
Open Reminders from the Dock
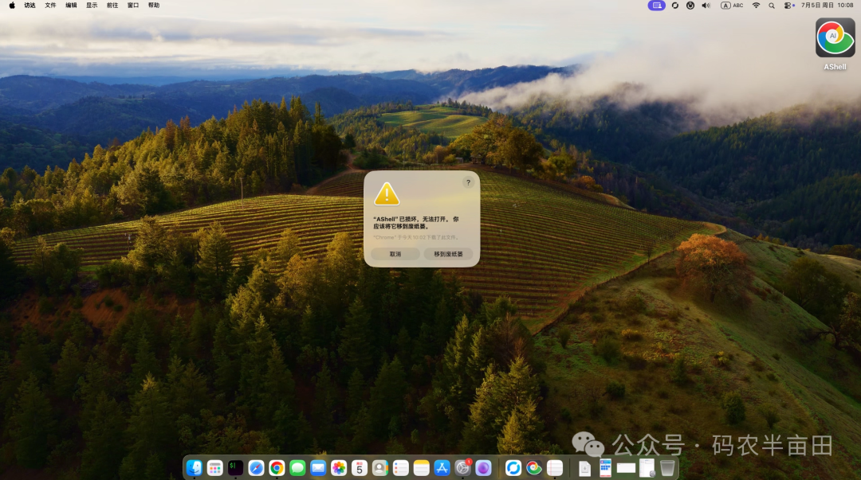click(401, 468)
